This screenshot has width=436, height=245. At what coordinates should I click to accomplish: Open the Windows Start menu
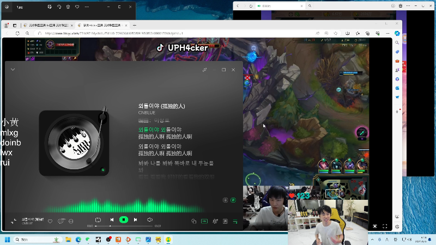point(7,240)
